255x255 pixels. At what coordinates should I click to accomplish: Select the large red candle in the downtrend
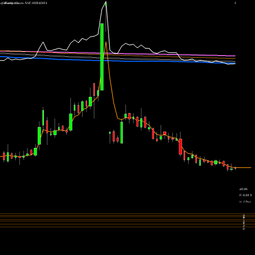click(181, 146)
